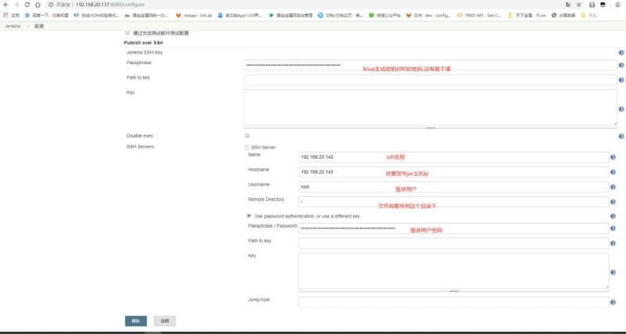Click the SSH server Name input field
The height and width of the screenshot is (334, 626).
[x=453, y=157]
